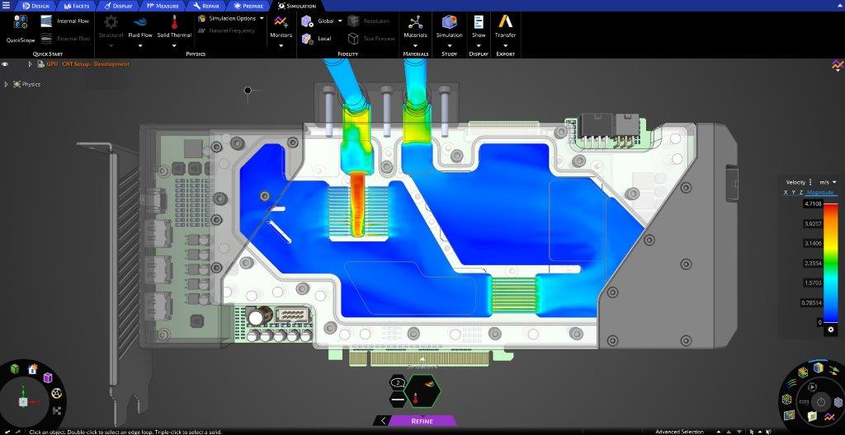Open Global fidelity dropdown
The height and width of the screenshot is (435, 845).
pos(323,21)
